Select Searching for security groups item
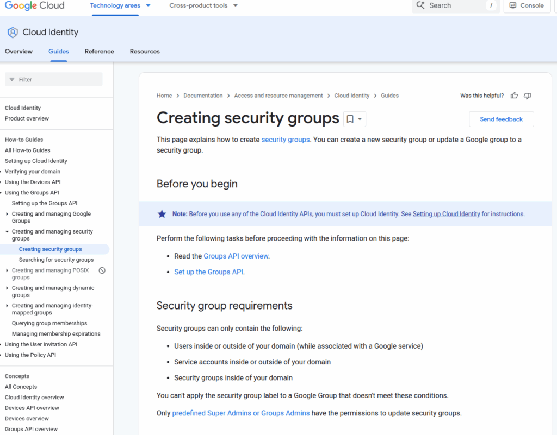Viewport: 557px width, 435px height. coord(56,260)
